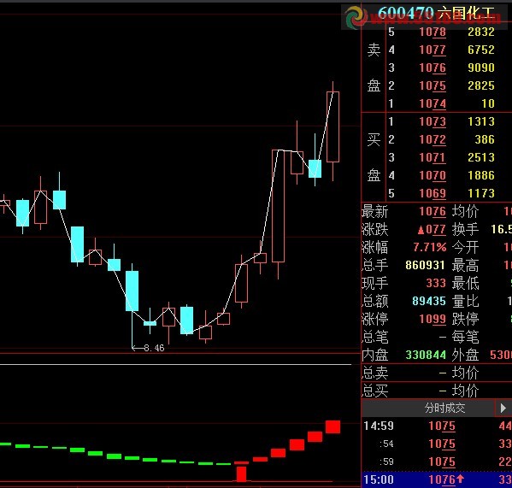Click the highest red indicator bar
Screen dimensions: 512x488
(x=333, y=427)
